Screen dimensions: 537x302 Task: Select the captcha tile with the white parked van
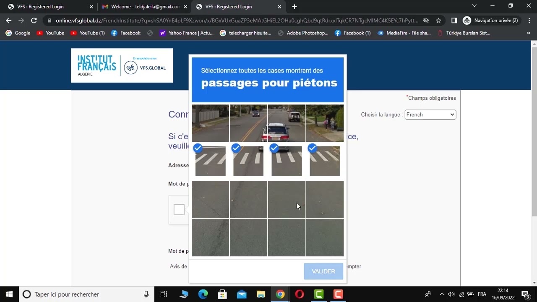click(287, 123)
